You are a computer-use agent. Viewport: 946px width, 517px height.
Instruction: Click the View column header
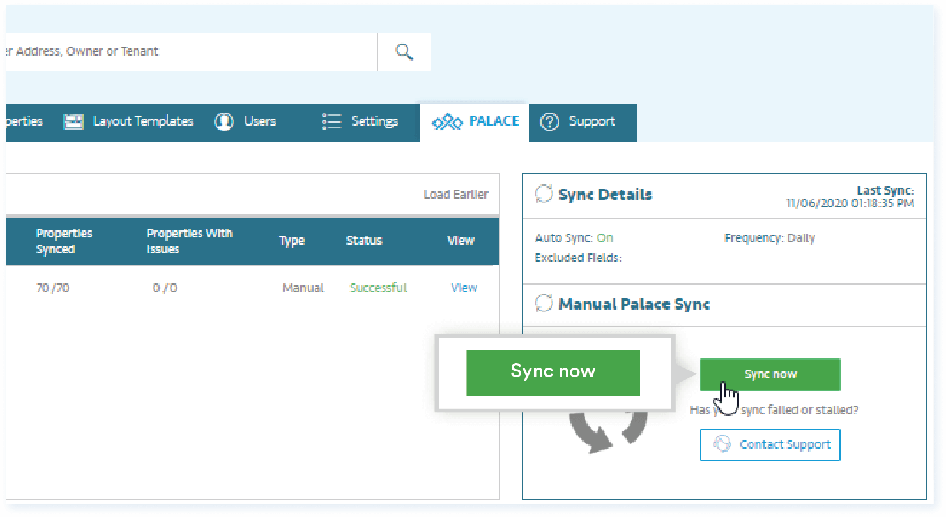click(x=461, y=241)
